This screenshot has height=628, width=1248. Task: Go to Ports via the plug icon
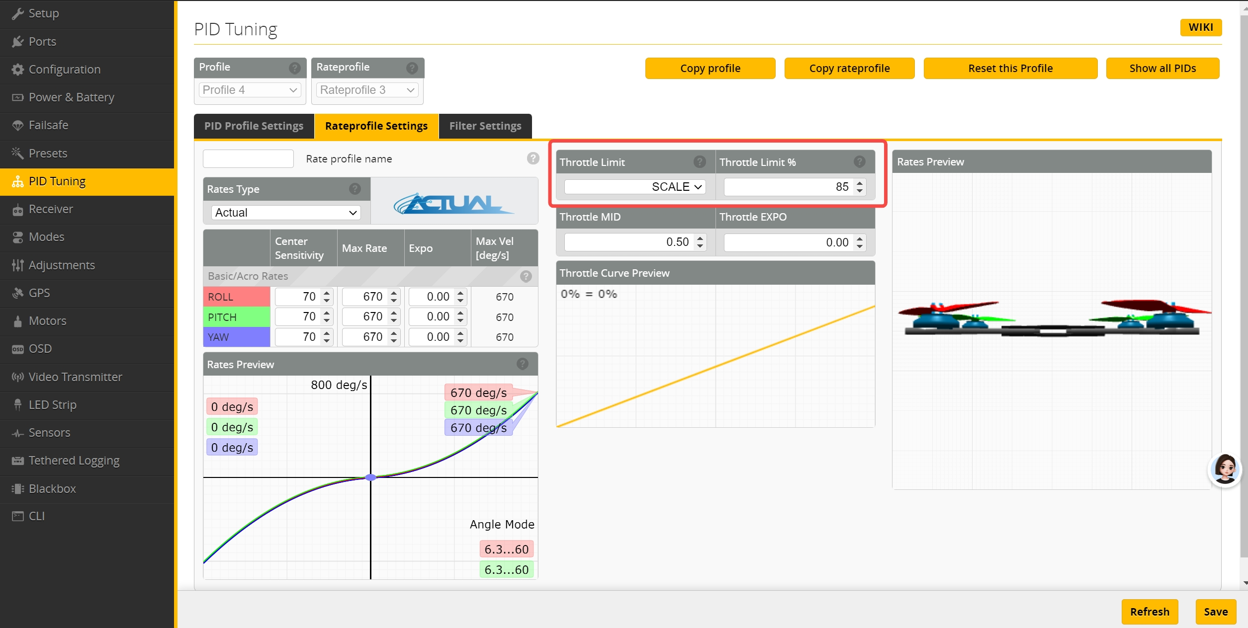18,42
